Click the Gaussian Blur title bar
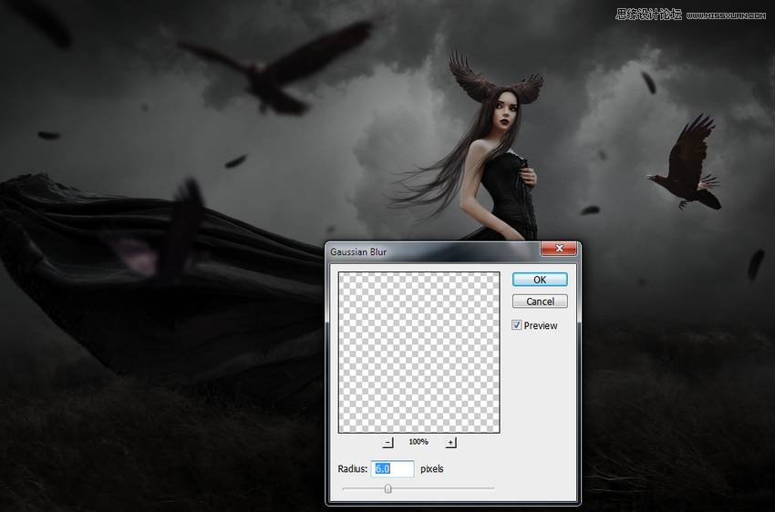Viewport: 775px width, 512px height. [x=429, y=251]
